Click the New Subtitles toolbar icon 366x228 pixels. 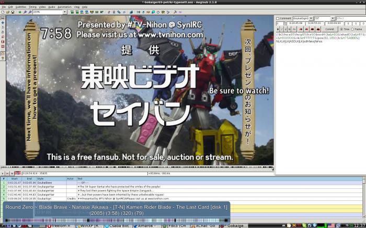coord(3,12)
